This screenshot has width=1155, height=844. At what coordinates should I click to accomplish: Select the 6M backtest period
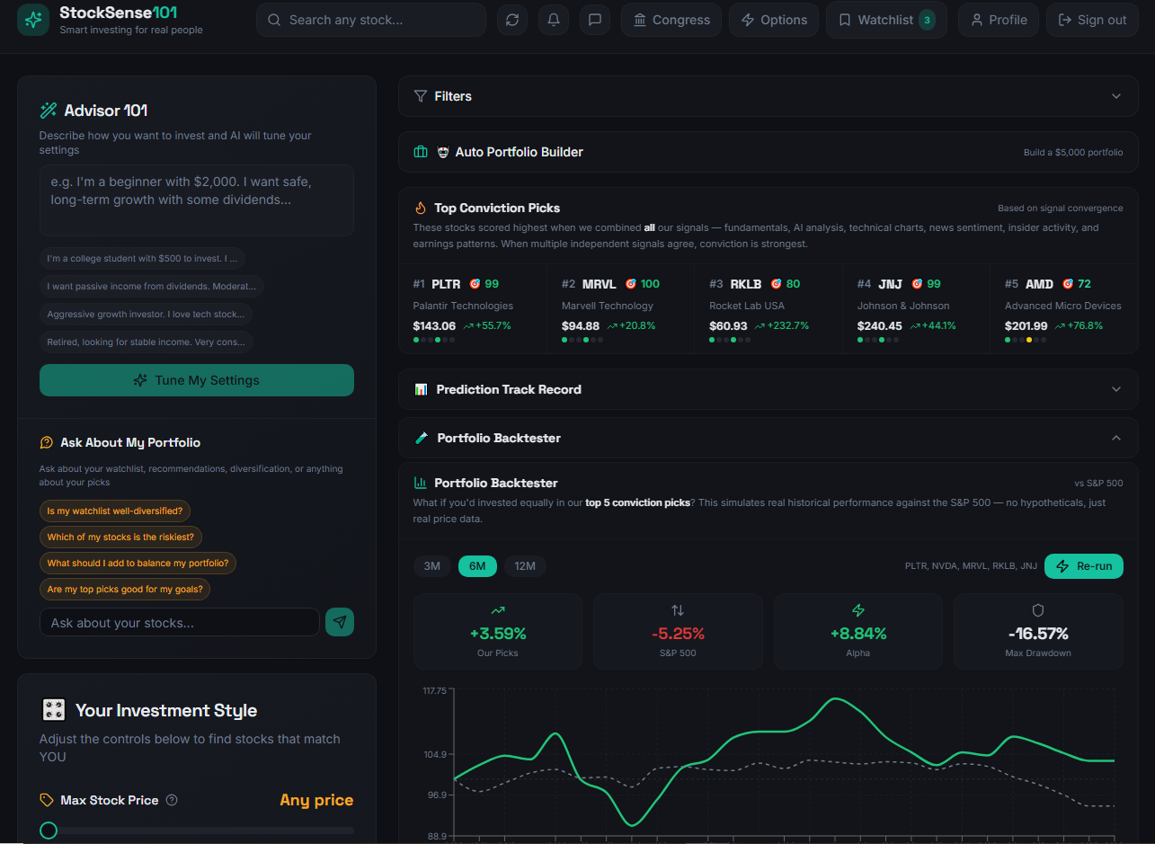pos(477,566)
